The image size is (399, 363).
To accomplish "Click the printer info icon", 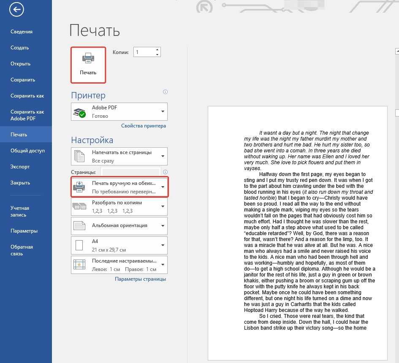I will (x=165, y=92).
